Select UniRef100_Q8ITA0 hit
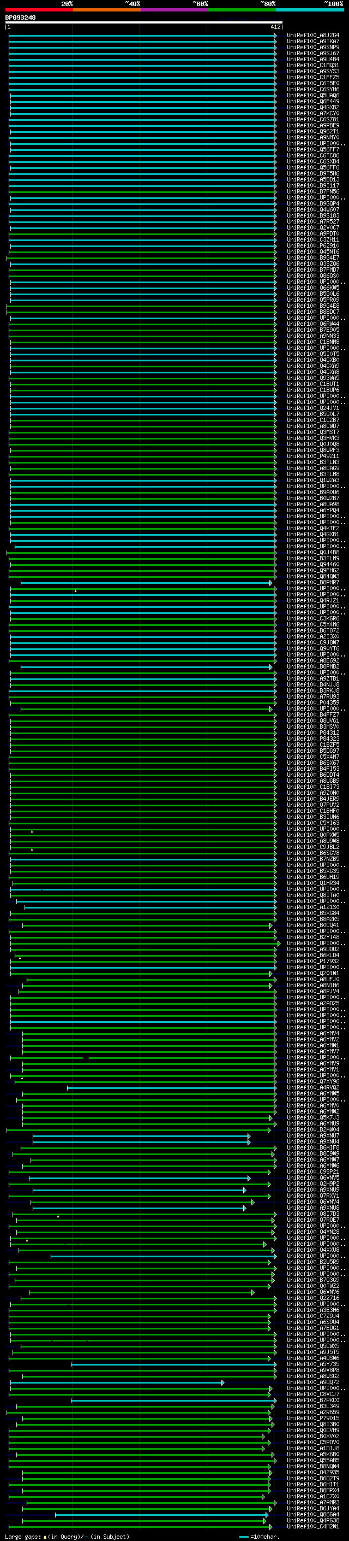The image size is (349, 1541). 312,895
